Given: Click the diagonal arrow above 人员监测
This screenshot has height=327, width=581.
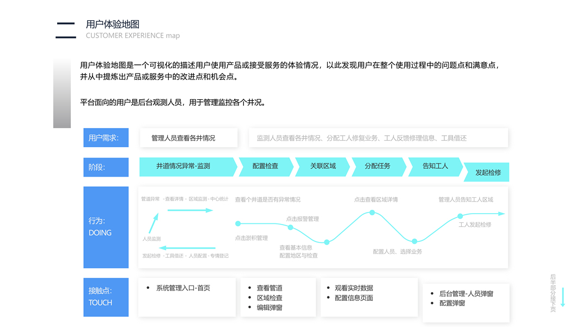Looking at the screenshot, I should coord(154,223).
